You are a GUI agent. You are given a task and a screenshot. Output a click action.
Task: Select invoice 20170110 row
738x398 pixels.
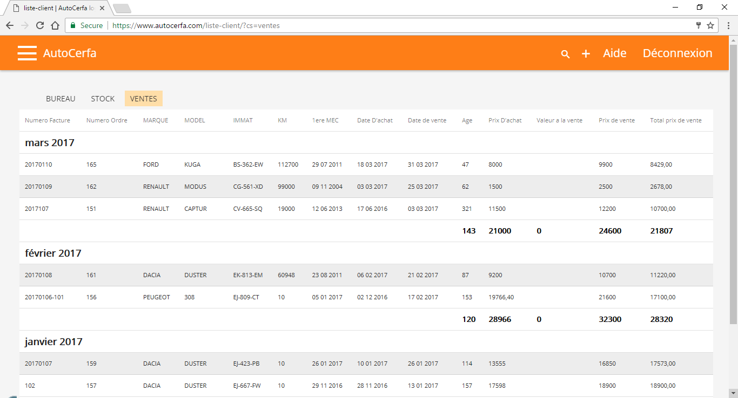pos(366,164)
